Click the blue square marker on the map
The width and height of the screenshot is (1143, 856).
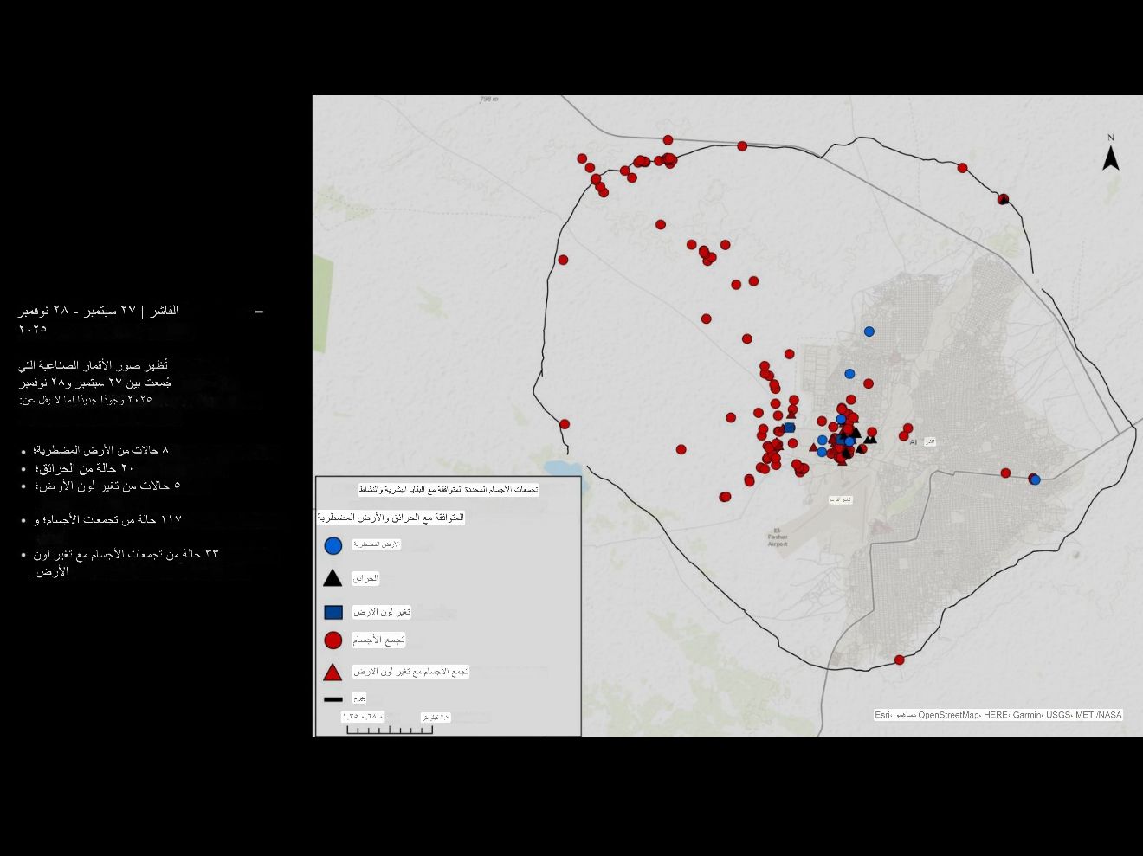point(789,428)
